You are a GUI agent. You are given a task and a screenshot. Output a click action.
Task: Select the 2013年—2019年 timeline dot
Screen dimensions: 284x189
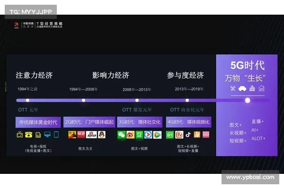click(x=187, y=100)
